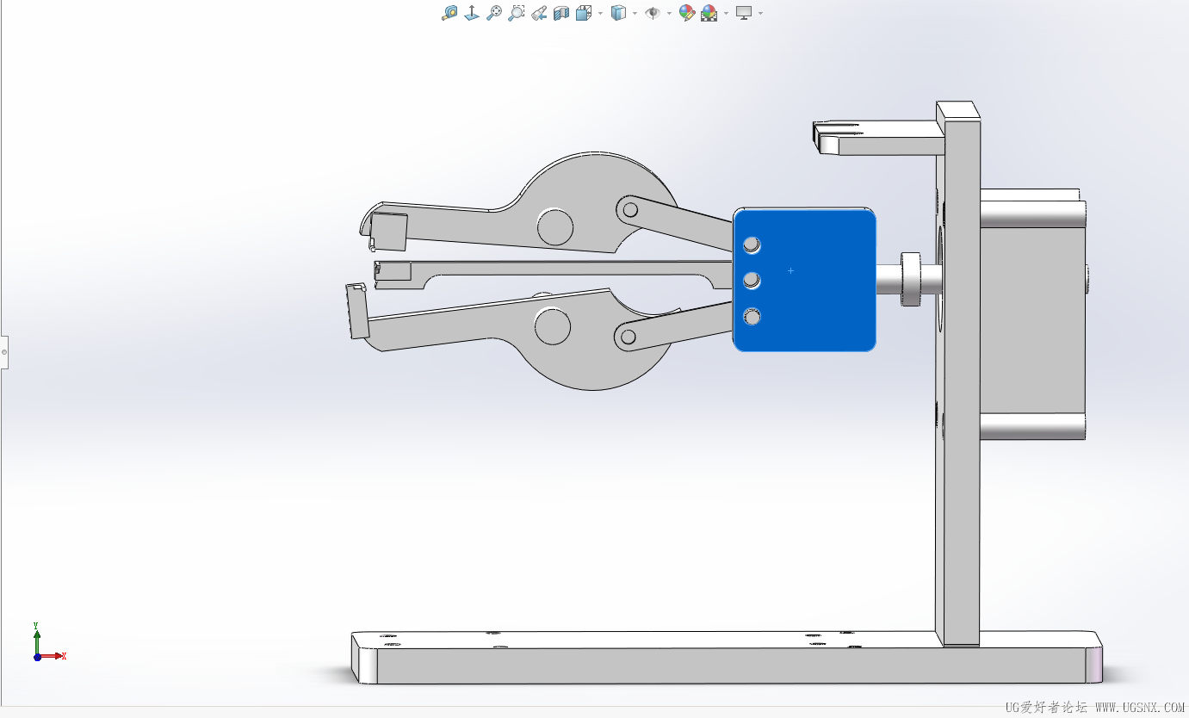Viewport: 1189px width, 718px height.
Task: Expand dropdown arrow beside monitor icon
Action: coord(760,14)
